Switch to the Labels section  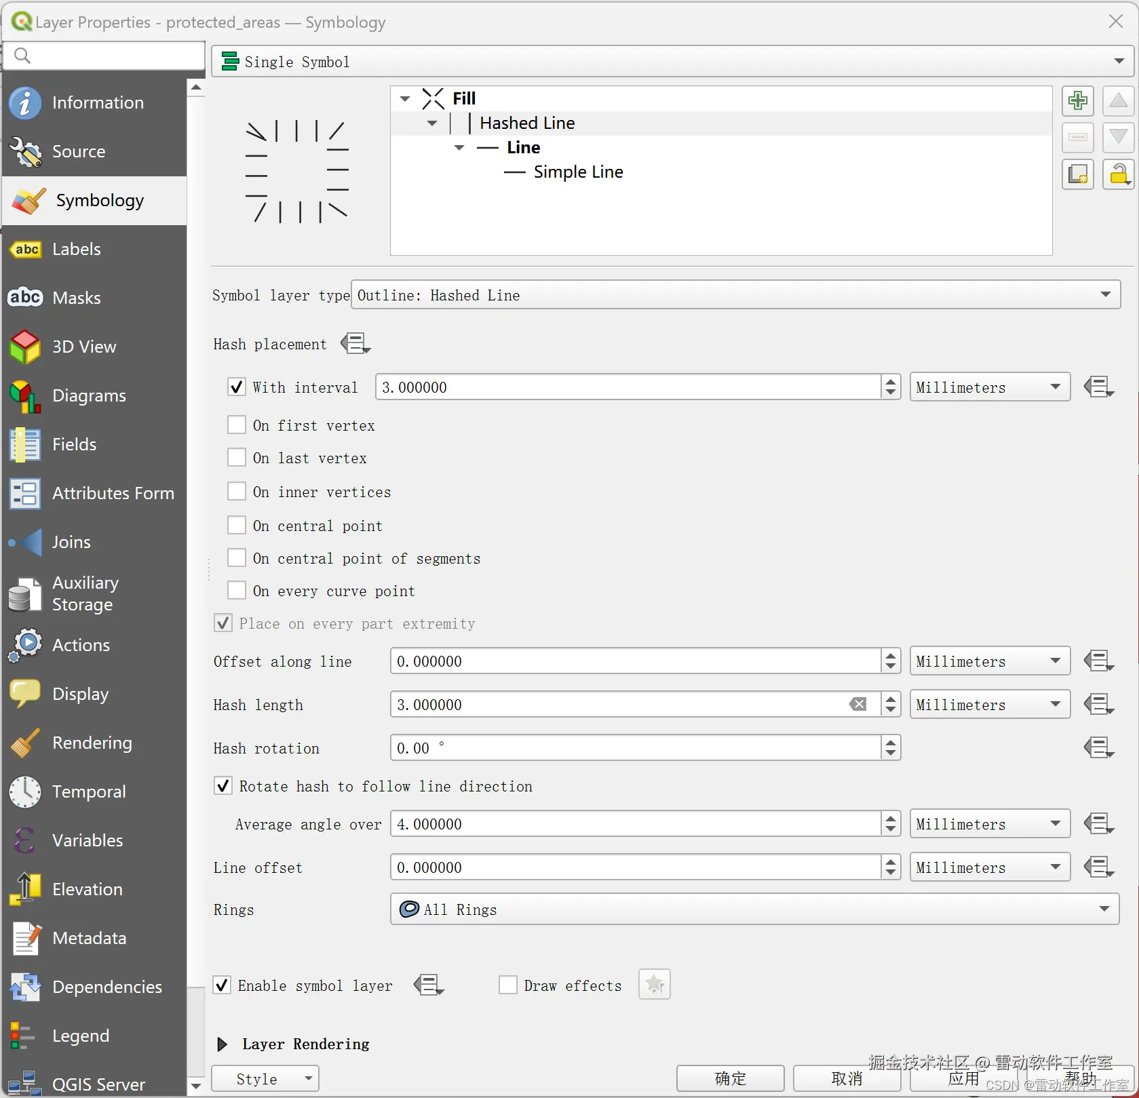click(94, 249)
